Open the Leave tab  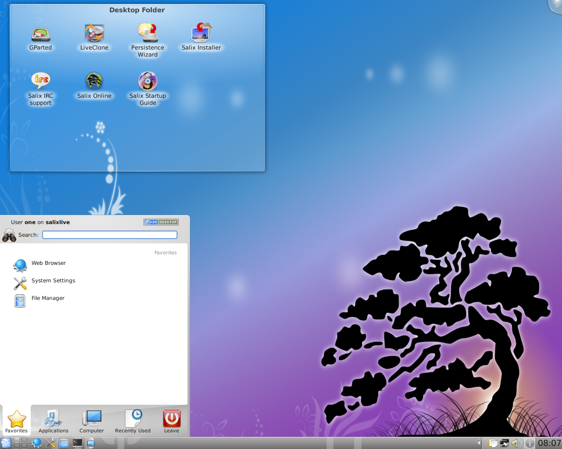[171, 421]
